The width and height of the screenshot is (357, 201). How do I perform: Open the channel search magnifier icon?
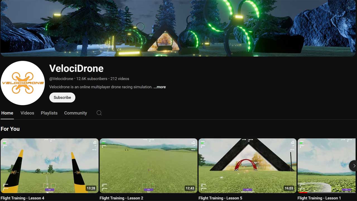tap(99, 113)
